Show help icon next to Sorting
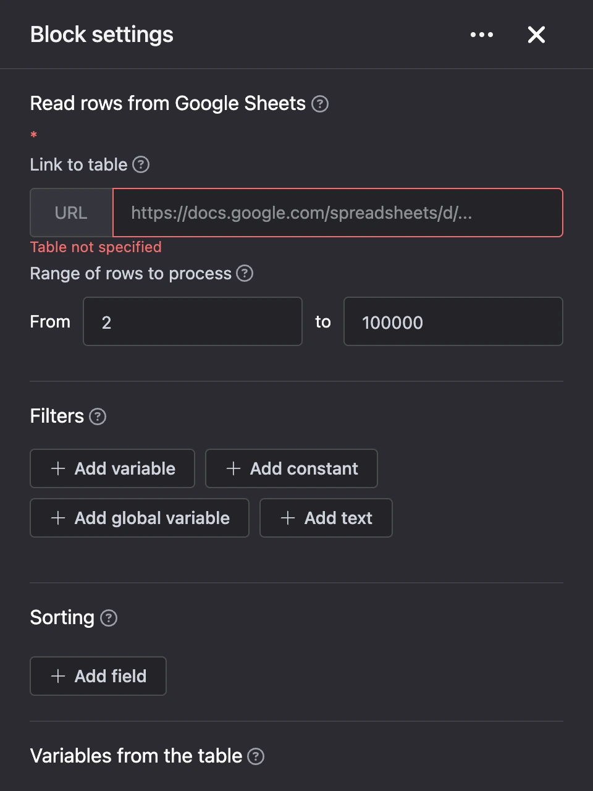593x791 pixels. point(109,618)
